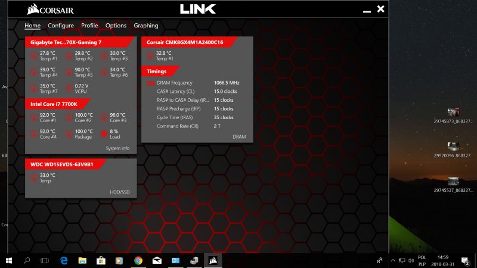The image size is (477, 268).
Task: Switch to the Profile tab
Action: pos(89,26)
